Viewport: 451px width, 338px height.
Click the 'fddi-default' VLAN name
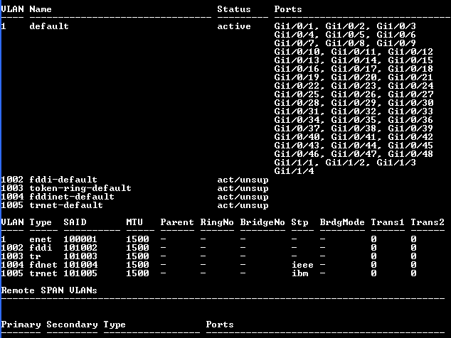click(x=63, y=180)
